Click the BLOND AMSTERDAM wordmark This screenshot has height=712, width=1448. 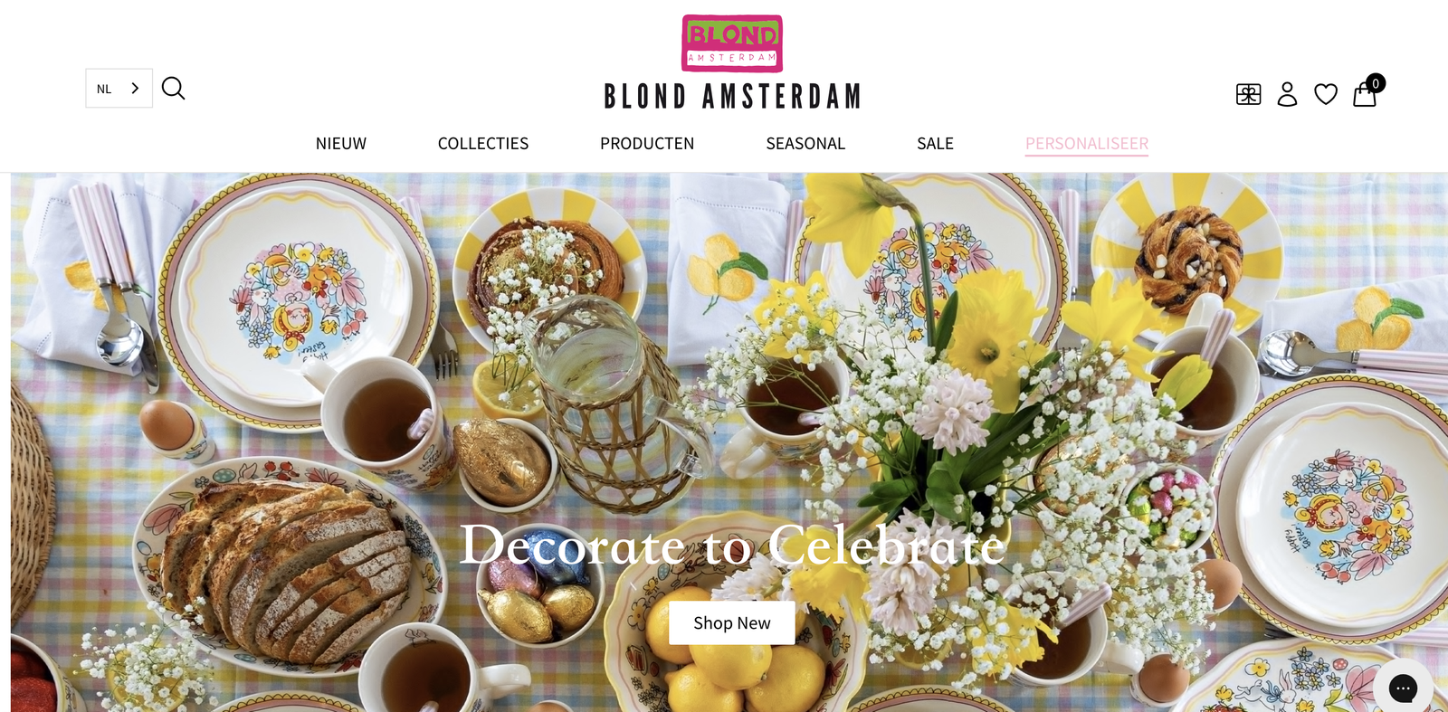click(x=732, y=96)
